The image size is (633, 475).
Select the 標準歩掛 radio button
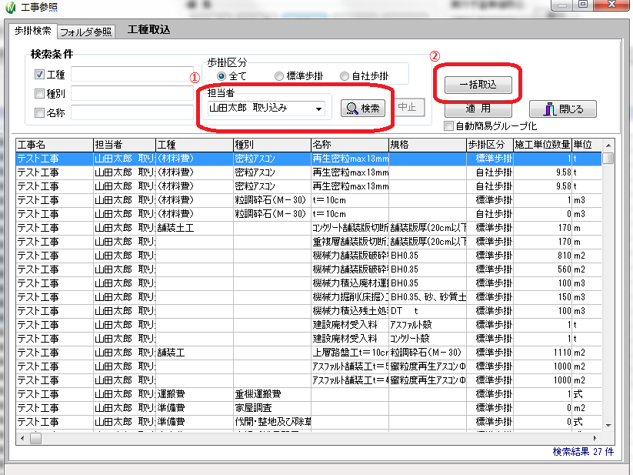(279, 76)
